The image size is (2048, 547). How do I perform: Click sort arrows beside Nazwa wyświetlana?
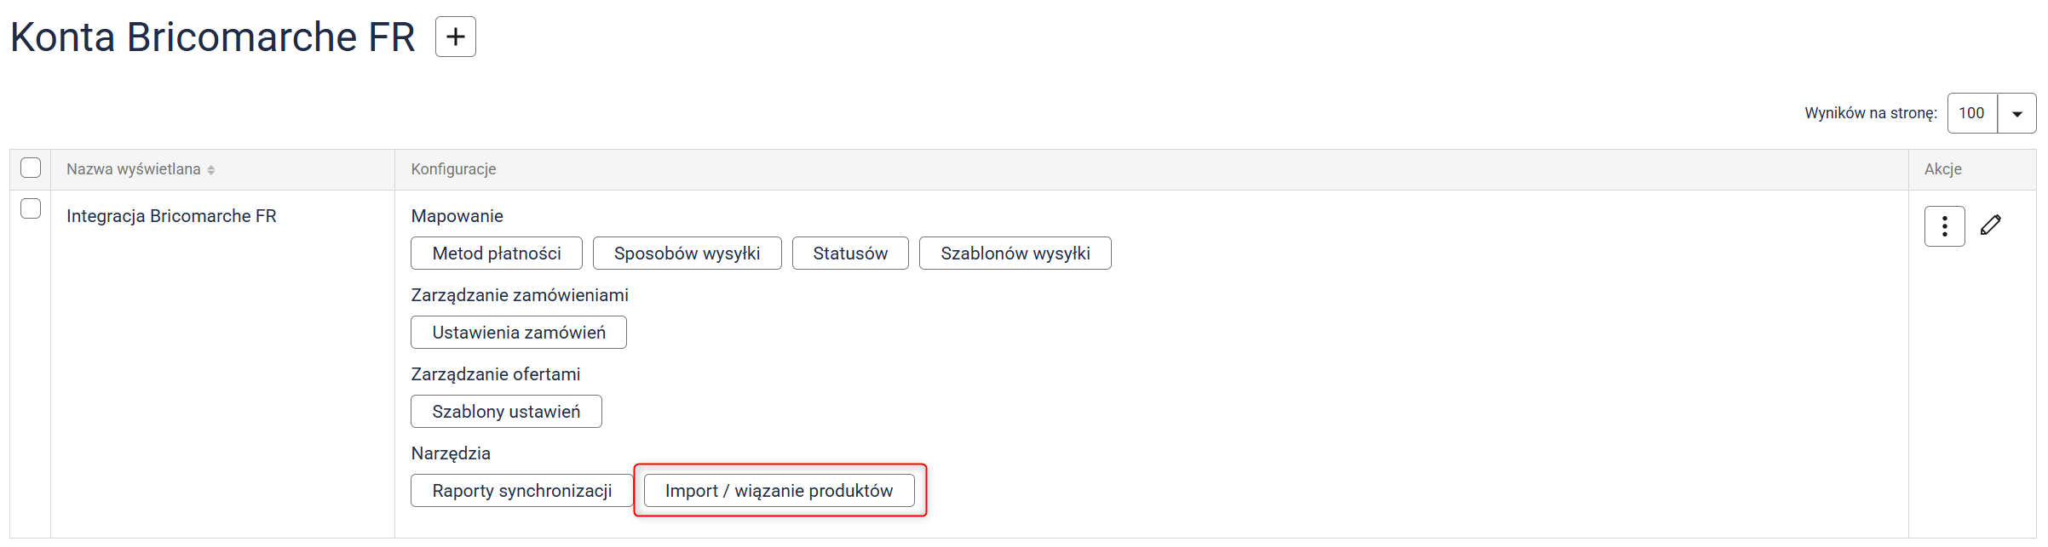coord(211,170)
